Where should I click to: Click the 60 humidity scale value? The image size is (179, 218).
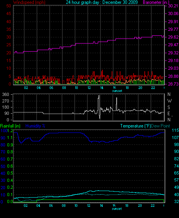[3, 159]
